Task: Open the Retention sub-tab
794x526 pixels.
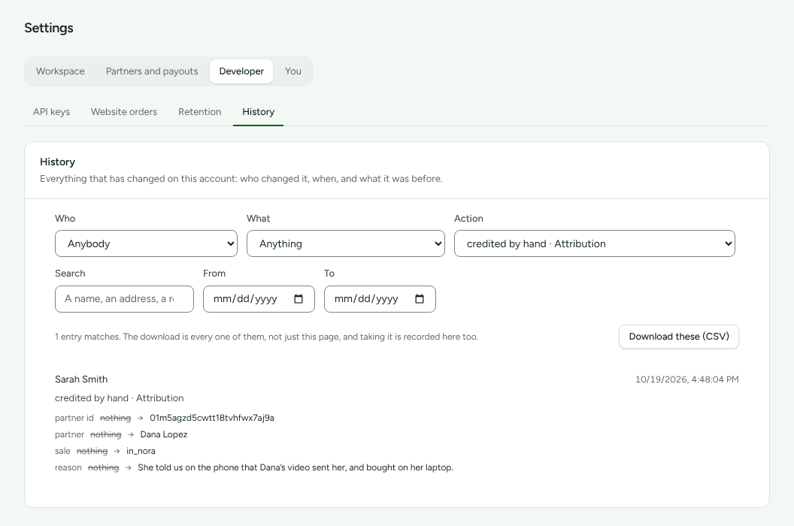Action: (x=199, y=112)
